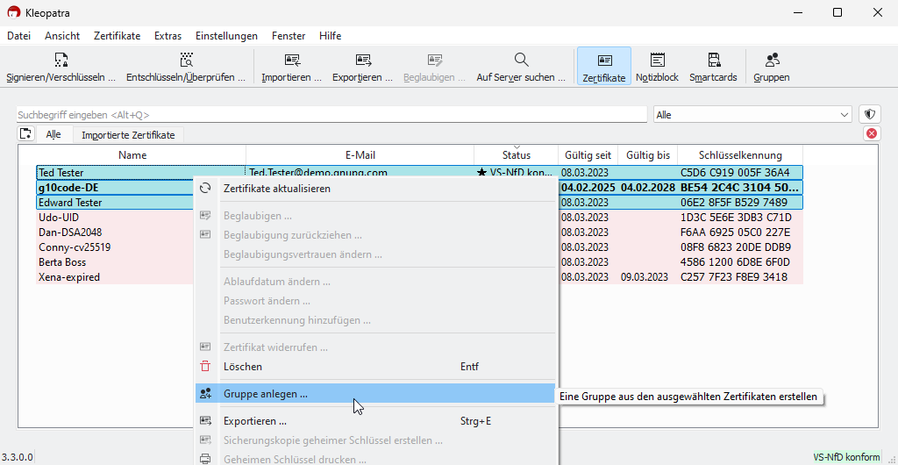Select the Edward Tester certificate row
898x465 pixels.
pos(419,202)
